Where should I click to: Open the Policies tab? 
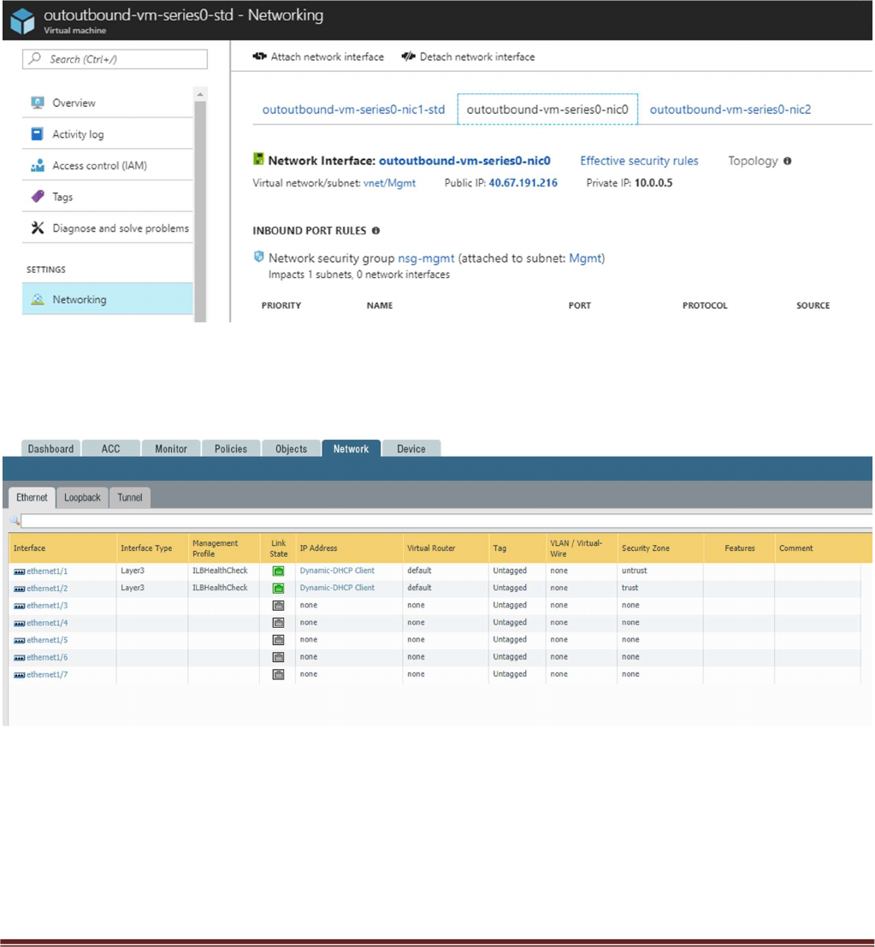click(231, 449)
